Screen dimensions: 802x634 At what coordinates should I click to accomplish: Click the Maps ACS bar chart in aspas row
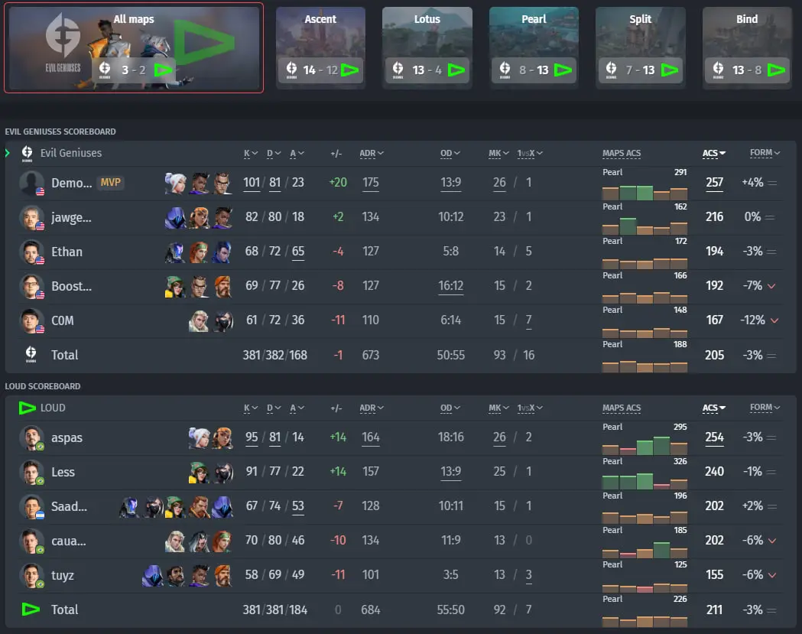point(645,445)
